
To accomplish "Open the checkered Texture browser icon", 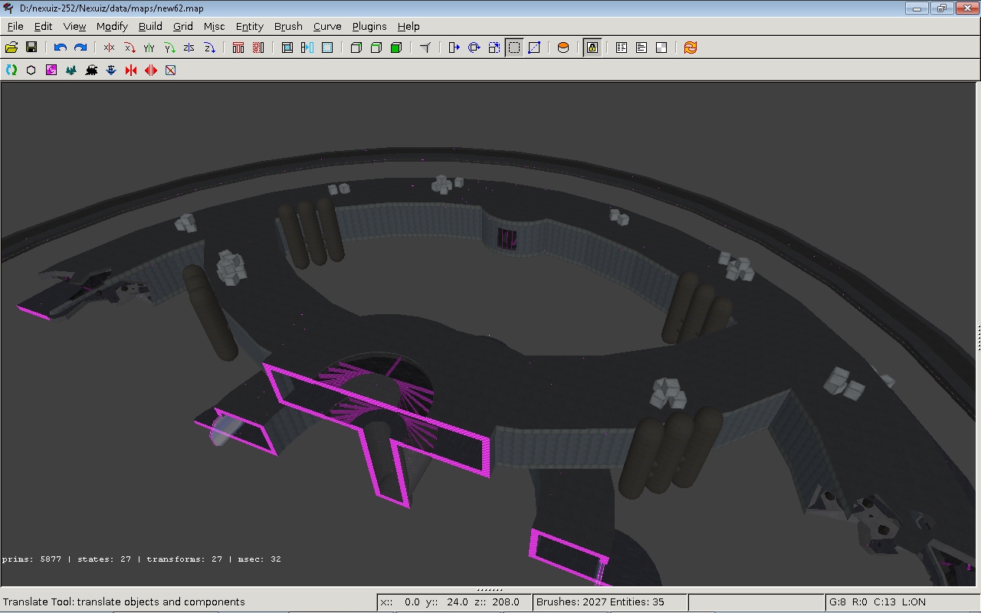I will pos(661,48).
